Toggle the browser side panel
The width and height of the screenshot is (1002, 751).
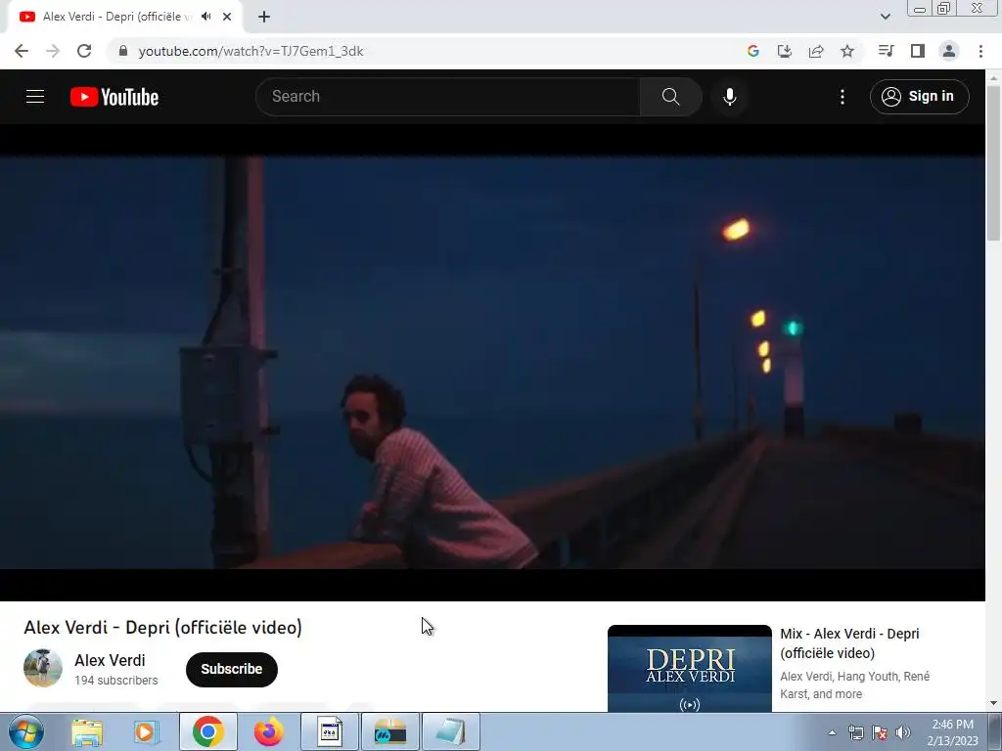pos(918,51)
